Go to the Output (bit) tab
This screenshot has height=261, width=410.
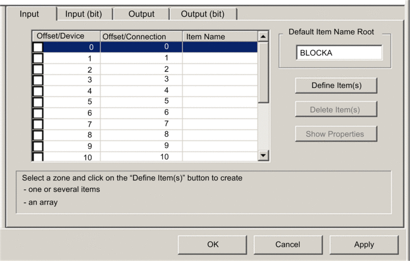[x=202, y=14]
